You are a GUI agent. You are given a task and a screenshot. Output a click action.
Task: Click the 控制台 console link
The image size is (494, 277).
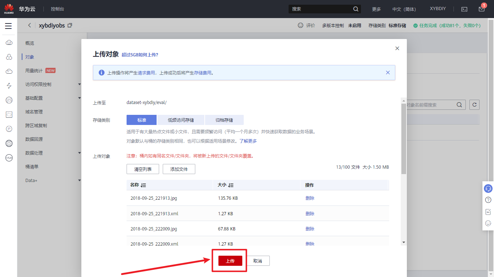coord(58,9)
